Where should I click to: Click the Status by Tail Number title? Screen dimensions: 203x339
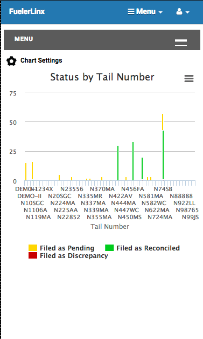click(x=102, y=77)
